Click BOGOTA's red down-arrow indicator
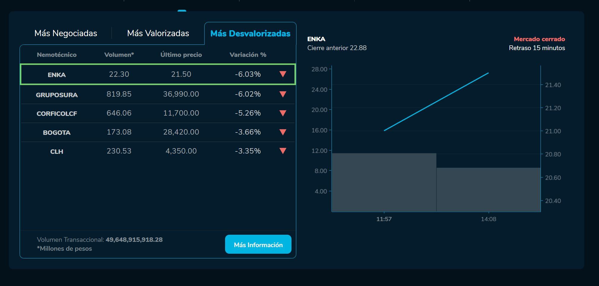This screenshot has width=599, height=286. pyautogui.click(x=283, y=132)
